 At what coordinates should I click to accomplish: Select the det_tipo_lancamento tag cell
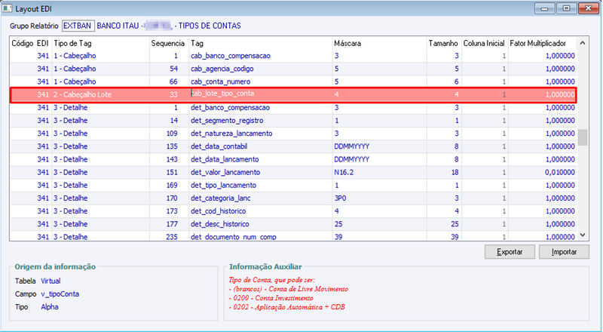point(260,186)
